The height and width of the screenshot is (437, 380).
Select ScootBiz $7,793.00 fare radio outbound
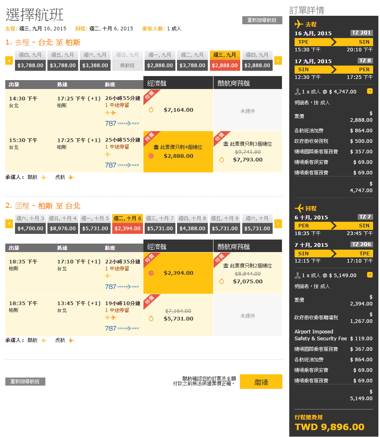pyautogui.click(x=222, y=160)
